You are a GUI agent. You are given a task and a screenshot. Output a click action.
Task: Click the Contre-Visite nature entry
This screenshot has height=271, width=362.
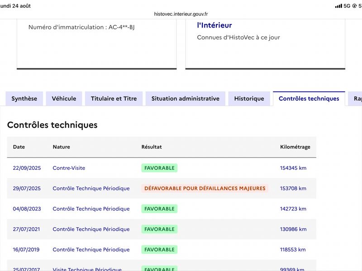pos(69,168)
